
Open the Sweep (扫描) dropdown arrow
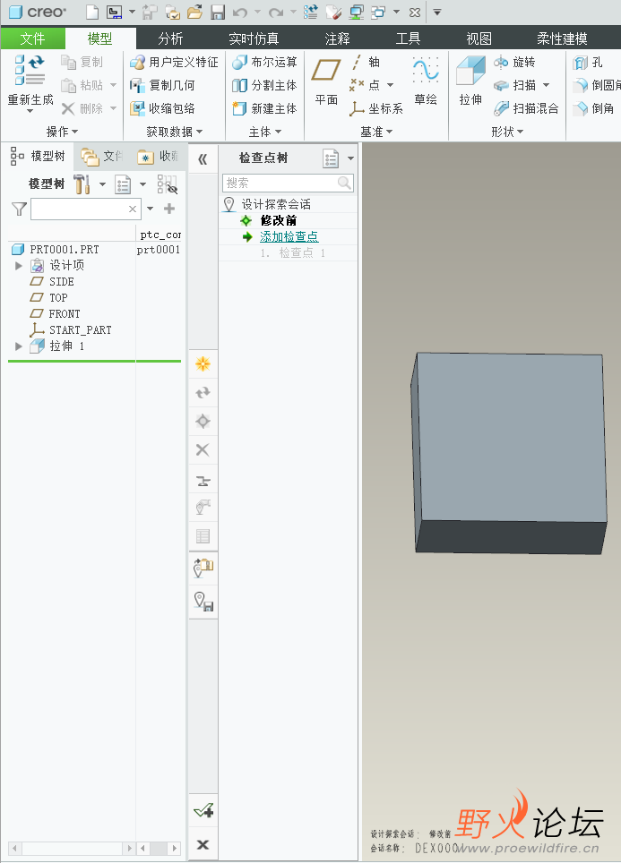(546, 85)
